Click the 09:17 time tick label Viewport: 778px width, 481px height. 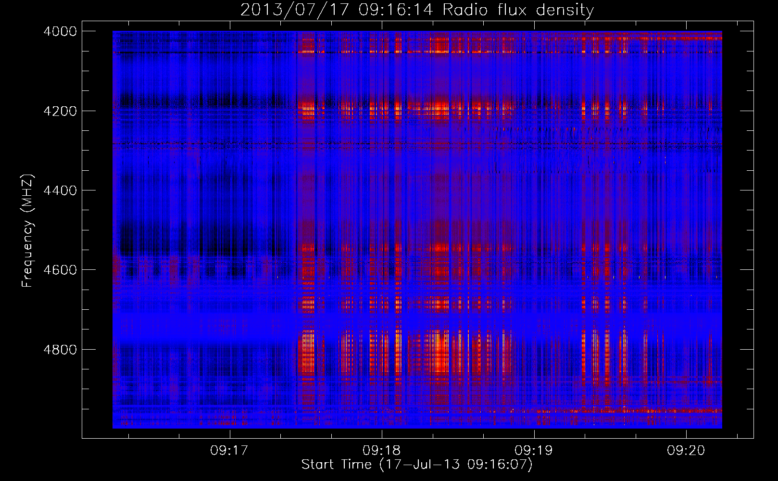(x=229, y=451)
